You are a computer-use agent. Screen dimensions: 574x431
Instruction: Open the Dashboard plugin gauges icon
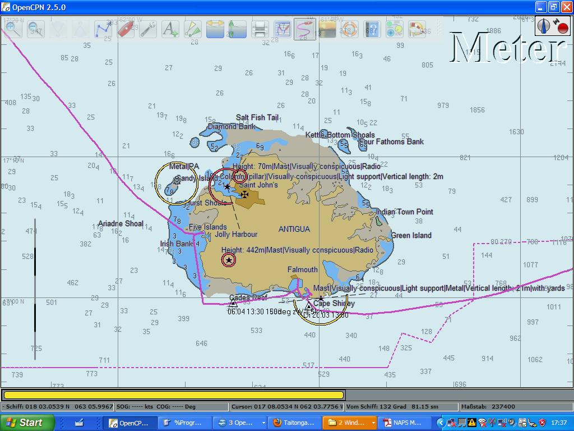(x=394, y=29)
